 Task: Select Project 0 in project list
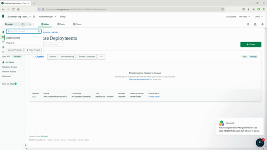coord(10,43)
